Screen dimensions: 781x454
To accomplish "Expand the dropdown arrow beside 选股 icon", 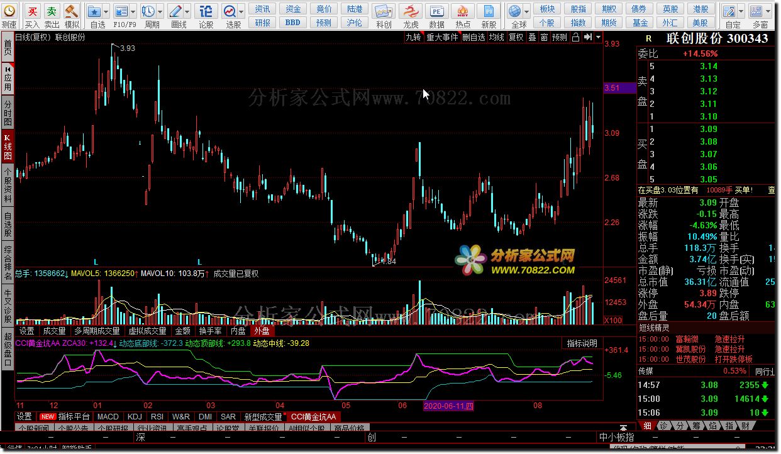I will tap(241, 11).
